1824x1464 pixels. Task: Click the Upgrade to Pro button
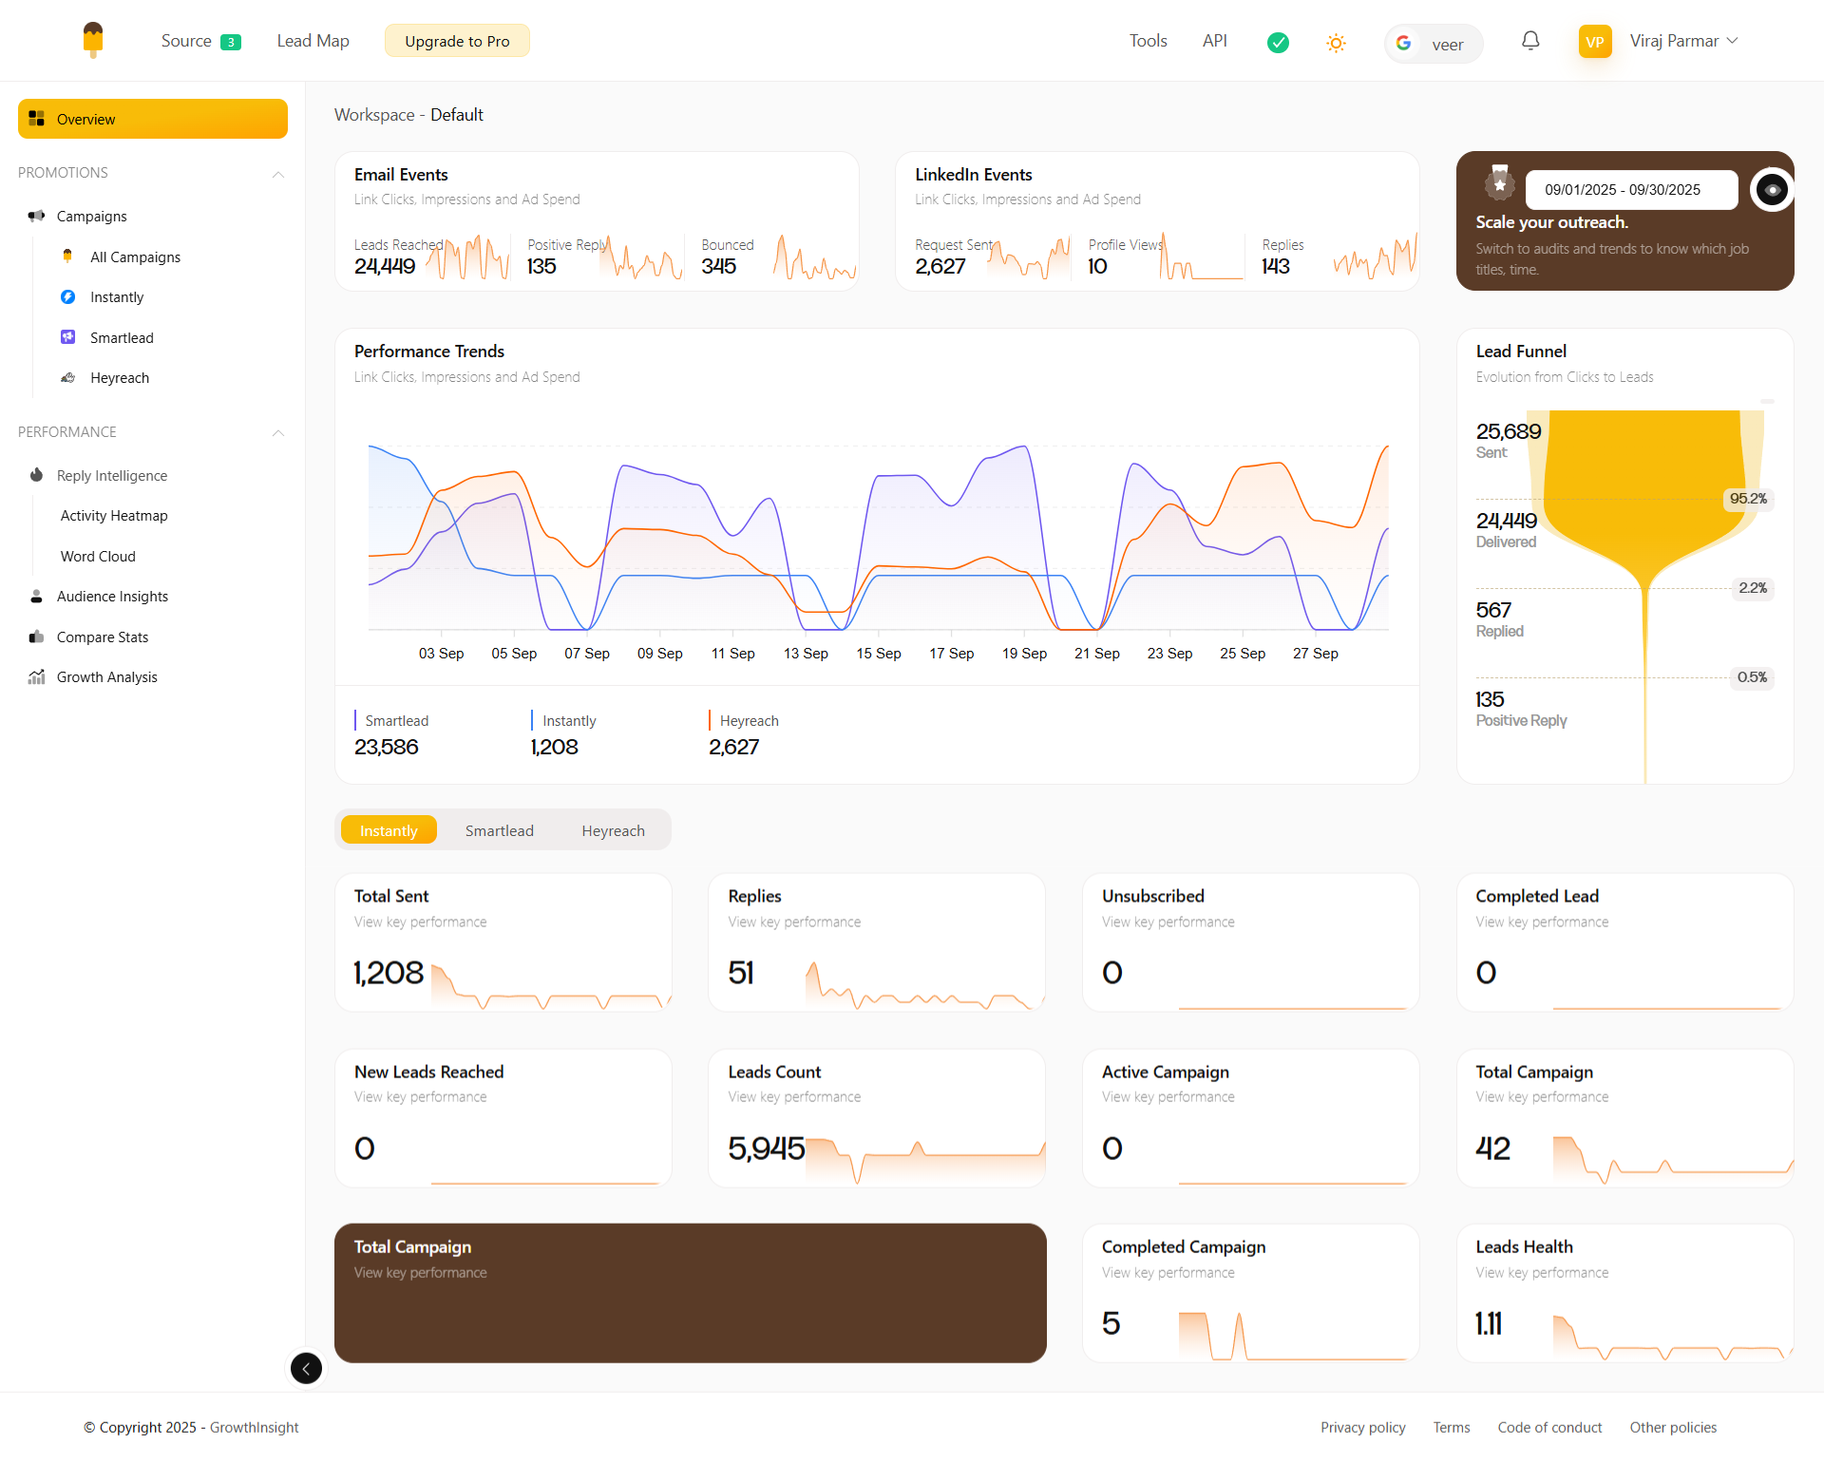click(x=457, y=41)
